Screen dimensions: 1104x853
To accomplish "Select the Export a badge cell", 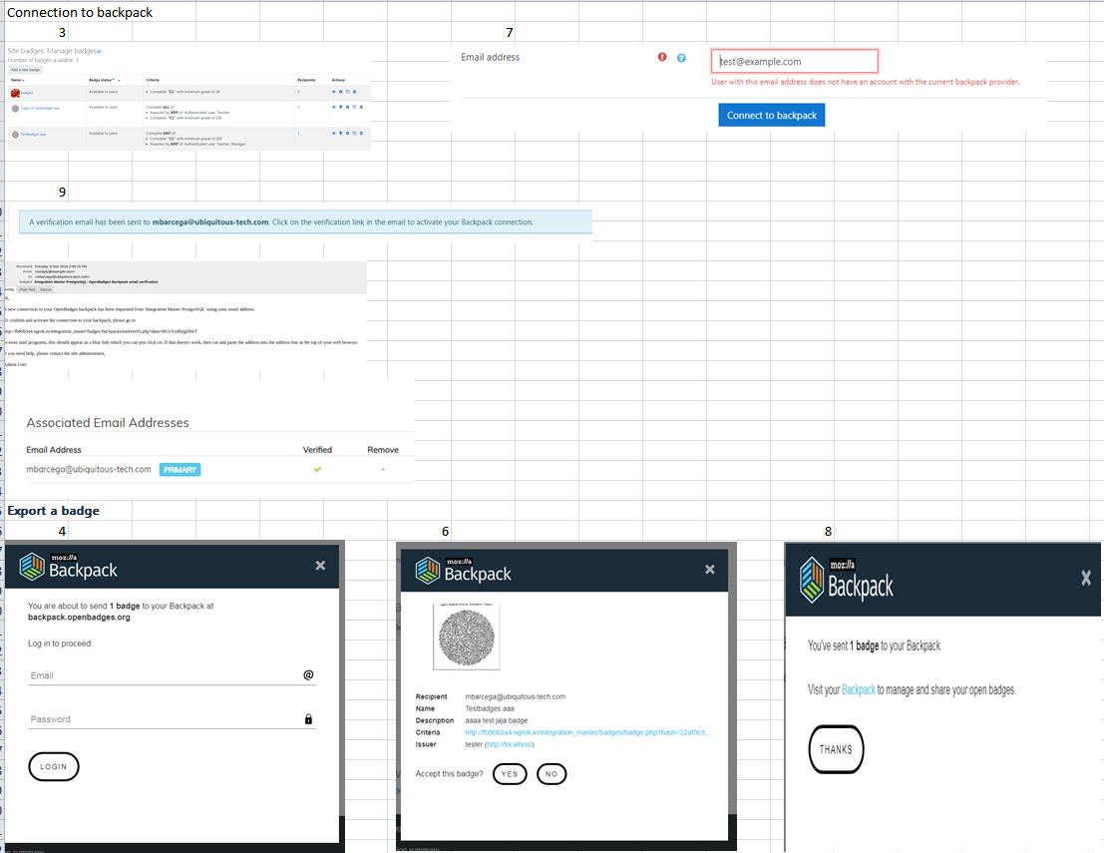I will pos(53,511).
